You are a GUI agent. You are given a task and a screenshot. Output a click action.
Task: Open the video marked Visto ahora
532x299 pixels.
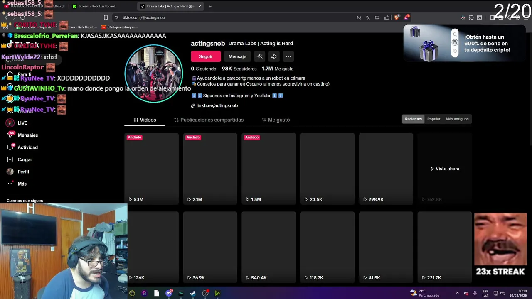[x=445, y=169]
